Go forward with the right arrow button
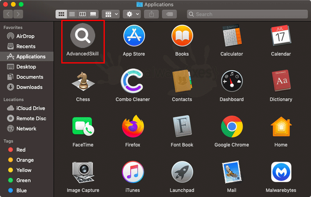The height and width of the screenshot is (197, 311). point(18,14)
